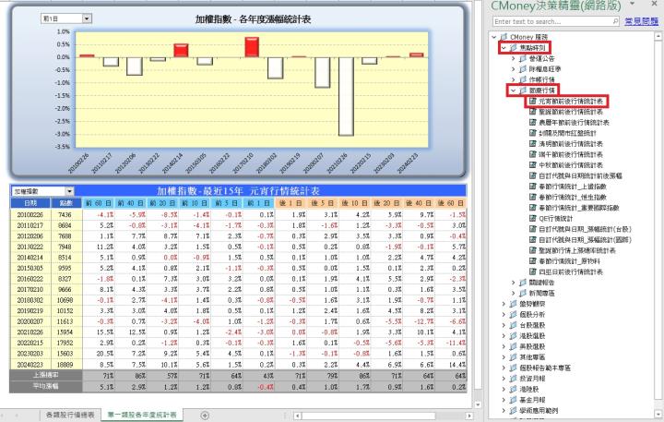This screenshot has width=664, height=422.
Task: Open 春節行情統計_恆生指數 report
Action: (573, 198)
